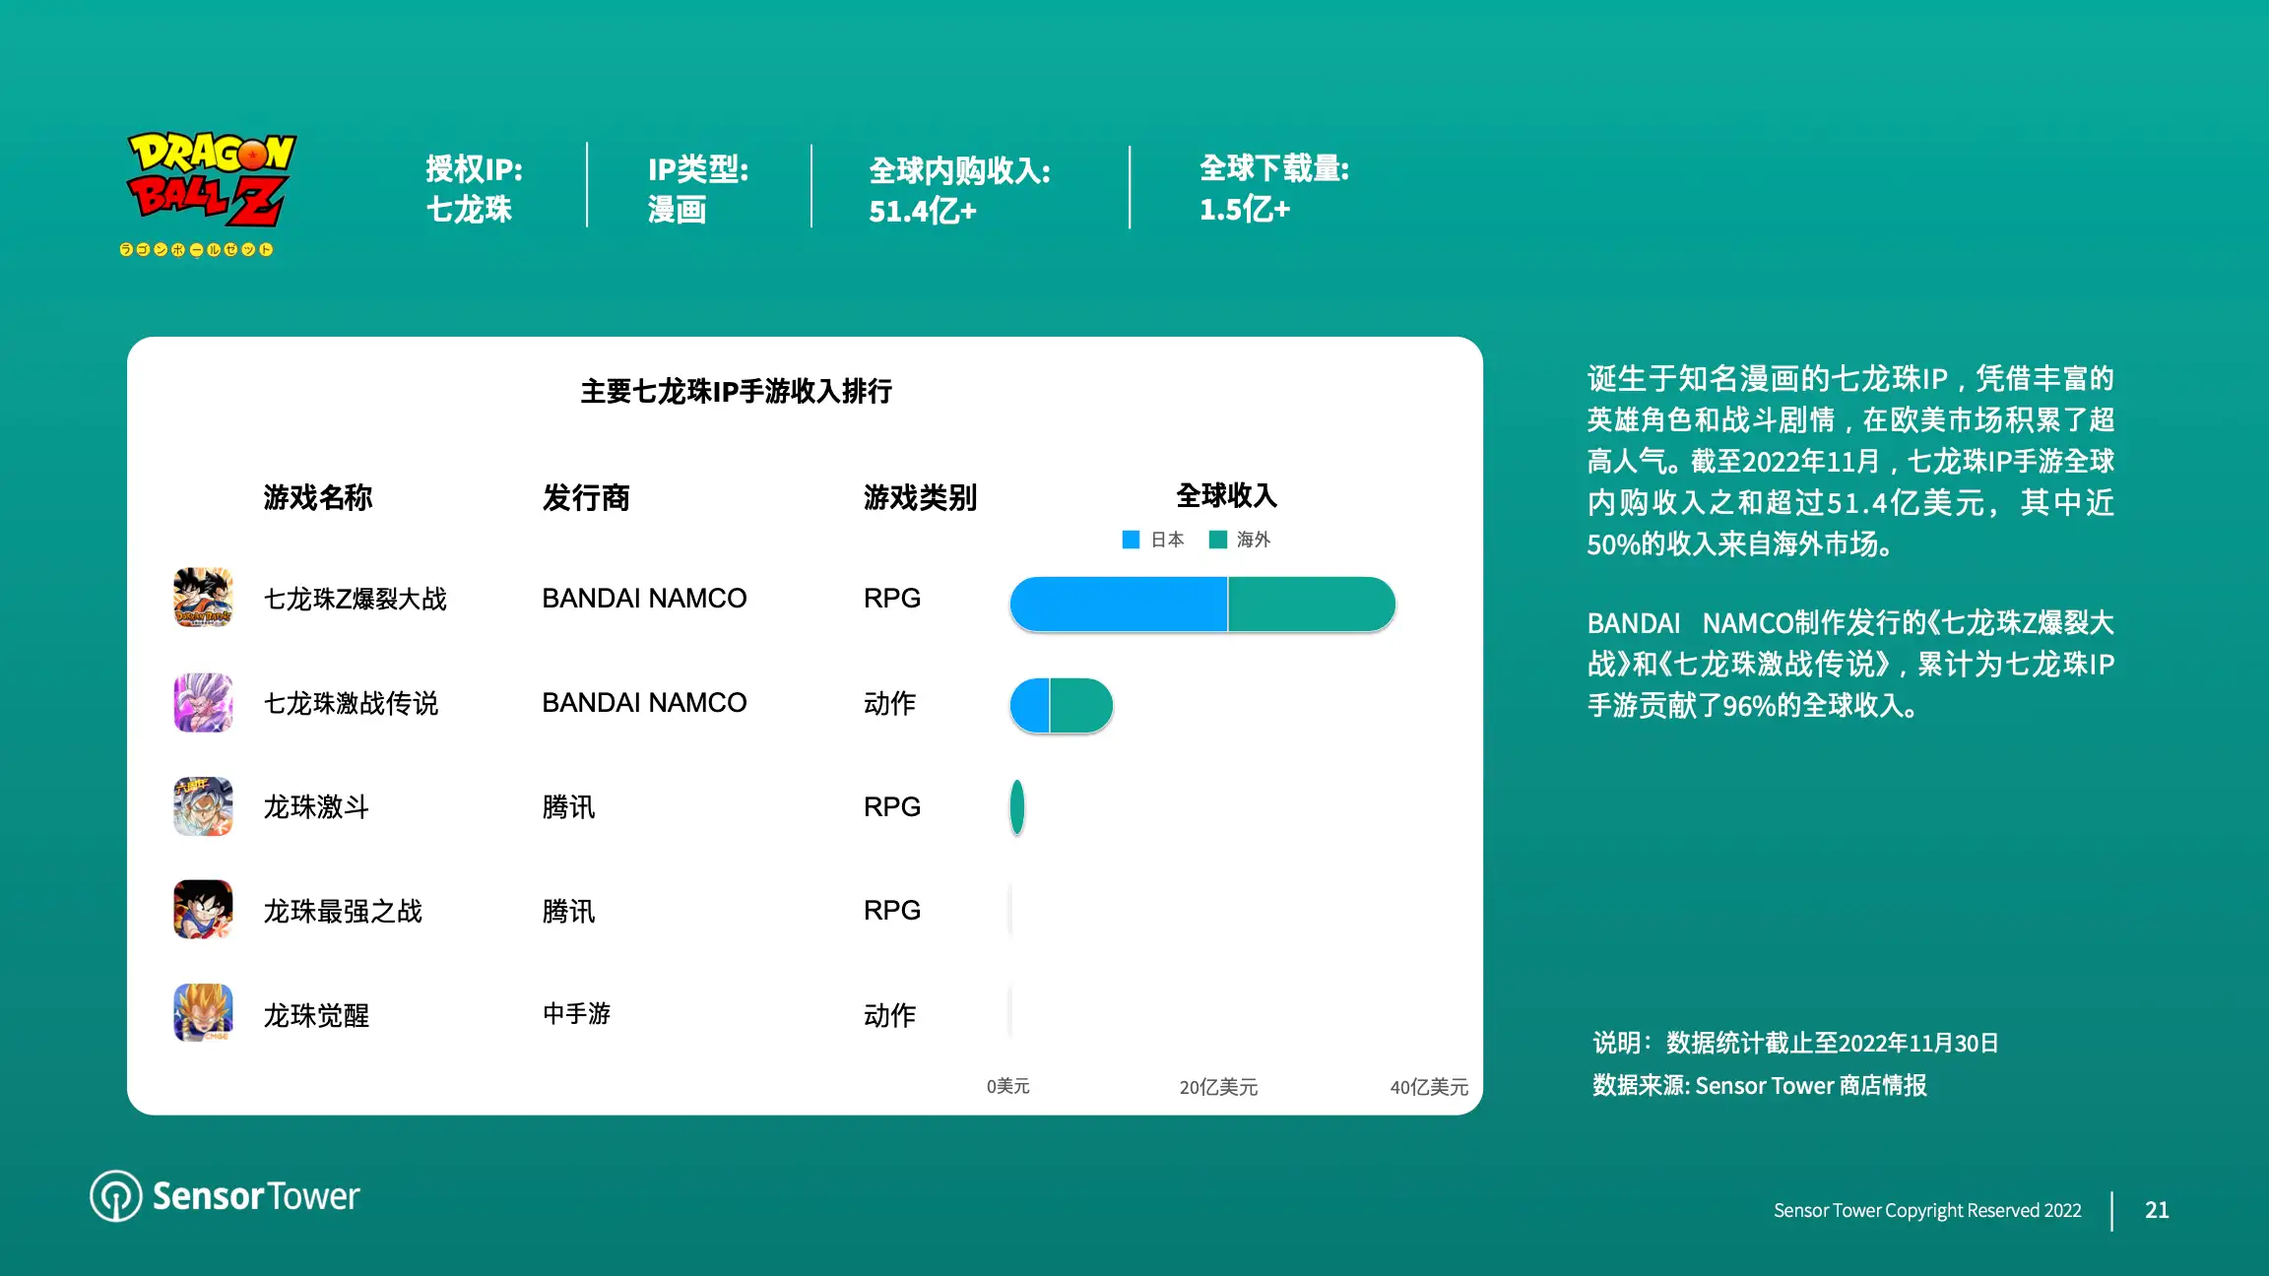The height and width of the screenshot is (1276, 2269).
Task: Click the Dragon Ball Z logo
Action: tap(210, 194)
